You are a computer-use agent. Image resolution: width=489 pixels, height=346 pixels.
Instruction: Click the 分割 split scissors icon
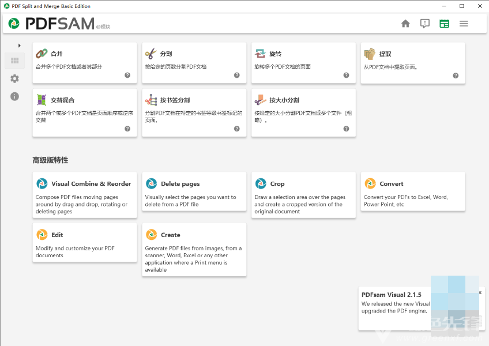pyautogui.click(x=151, y=54)
